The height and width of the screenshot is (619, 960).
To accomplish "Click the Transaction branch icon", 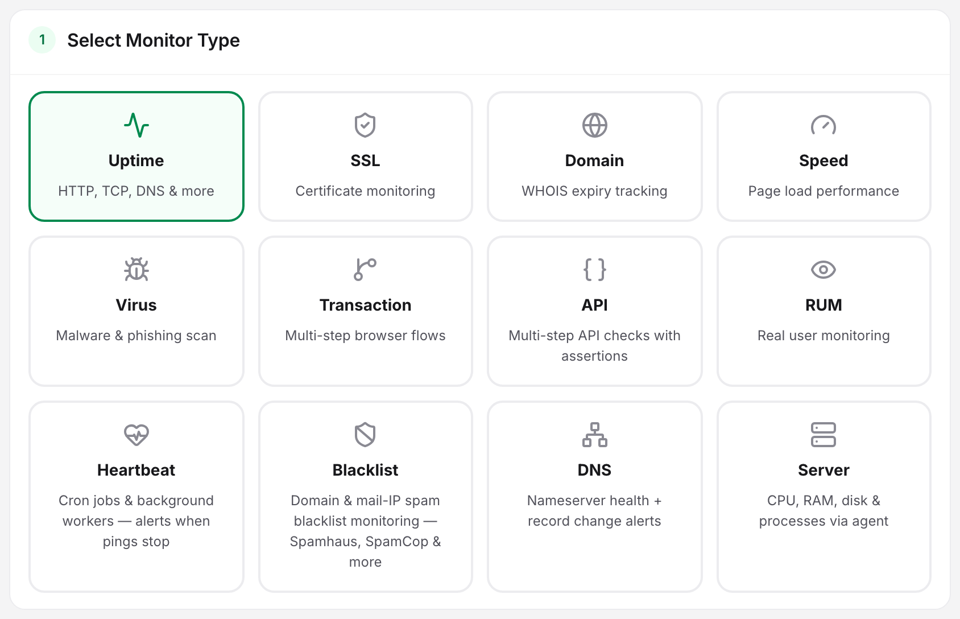I will pos(365,270).
